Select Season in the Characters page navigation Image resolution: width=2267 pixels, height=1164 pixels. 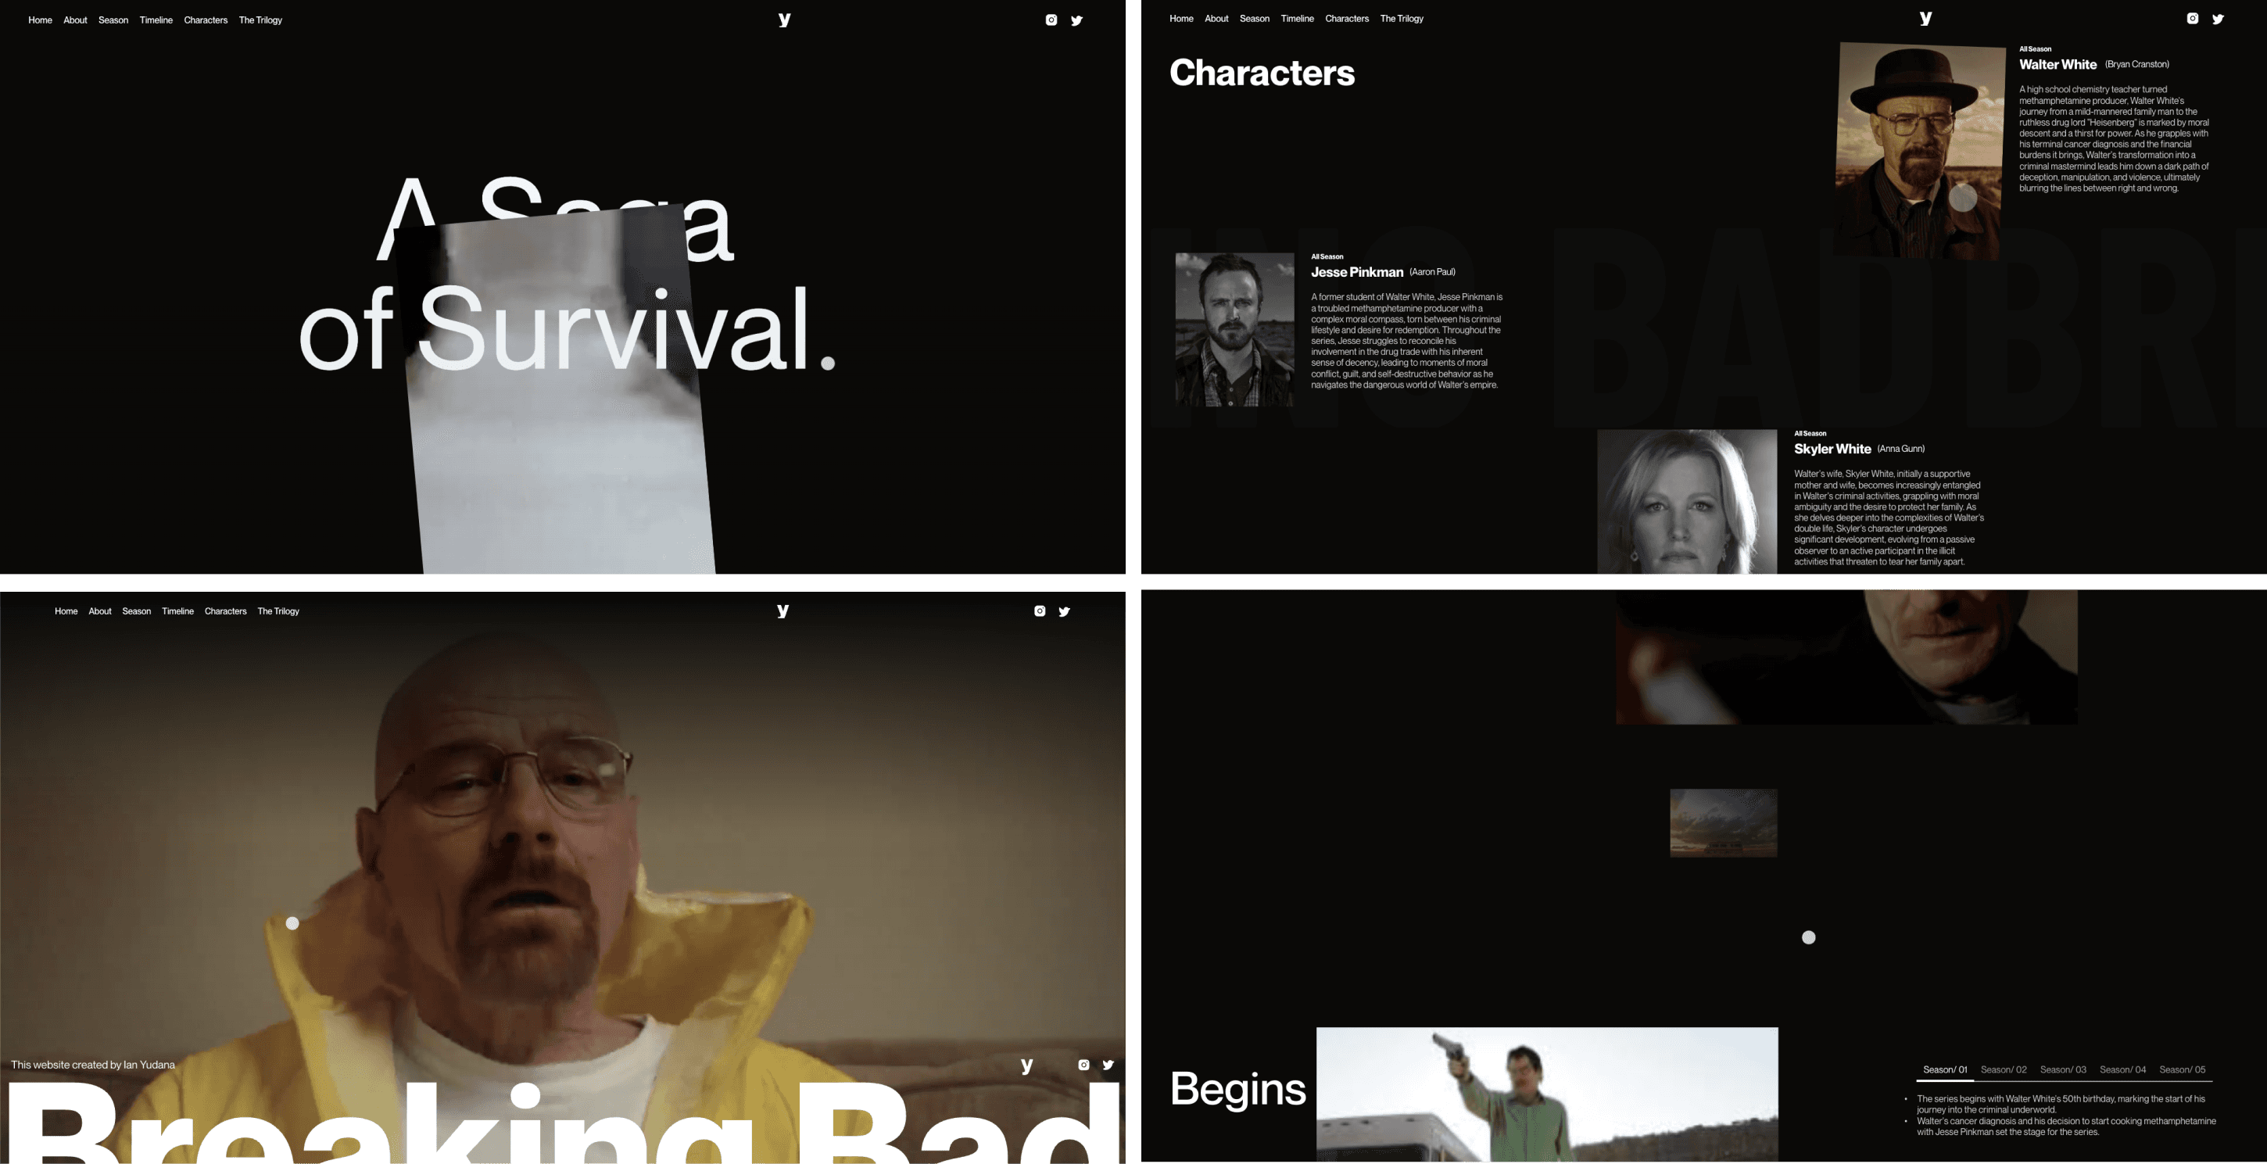coord(1255,19)
